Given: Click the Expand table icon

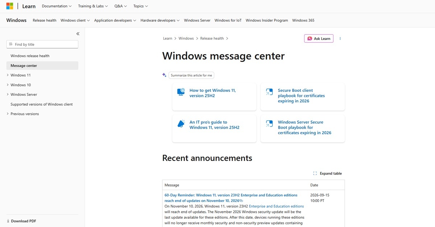Looking at the screenshot, I should (x=315, y=174).
